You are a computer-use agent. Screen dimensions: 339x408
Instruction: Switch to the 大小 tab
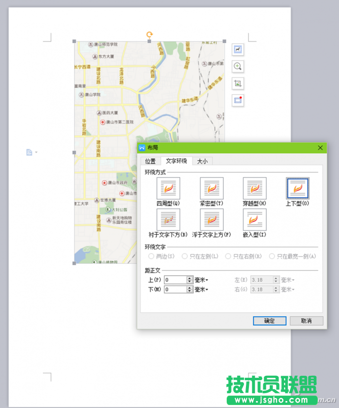tap(202, 161)
